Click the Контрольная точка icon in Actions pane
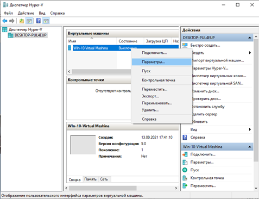 (185, 178)
